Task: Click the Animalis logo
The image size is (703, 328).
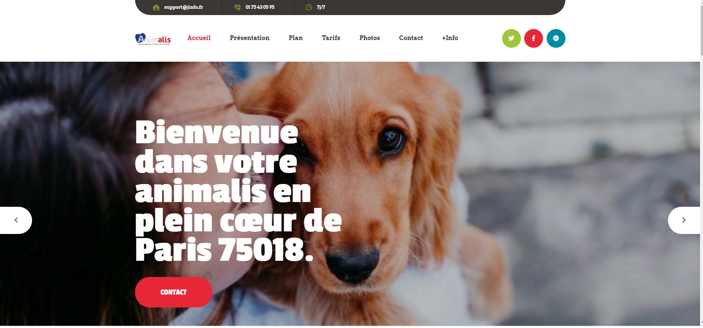Action: (x=153, y=39)
